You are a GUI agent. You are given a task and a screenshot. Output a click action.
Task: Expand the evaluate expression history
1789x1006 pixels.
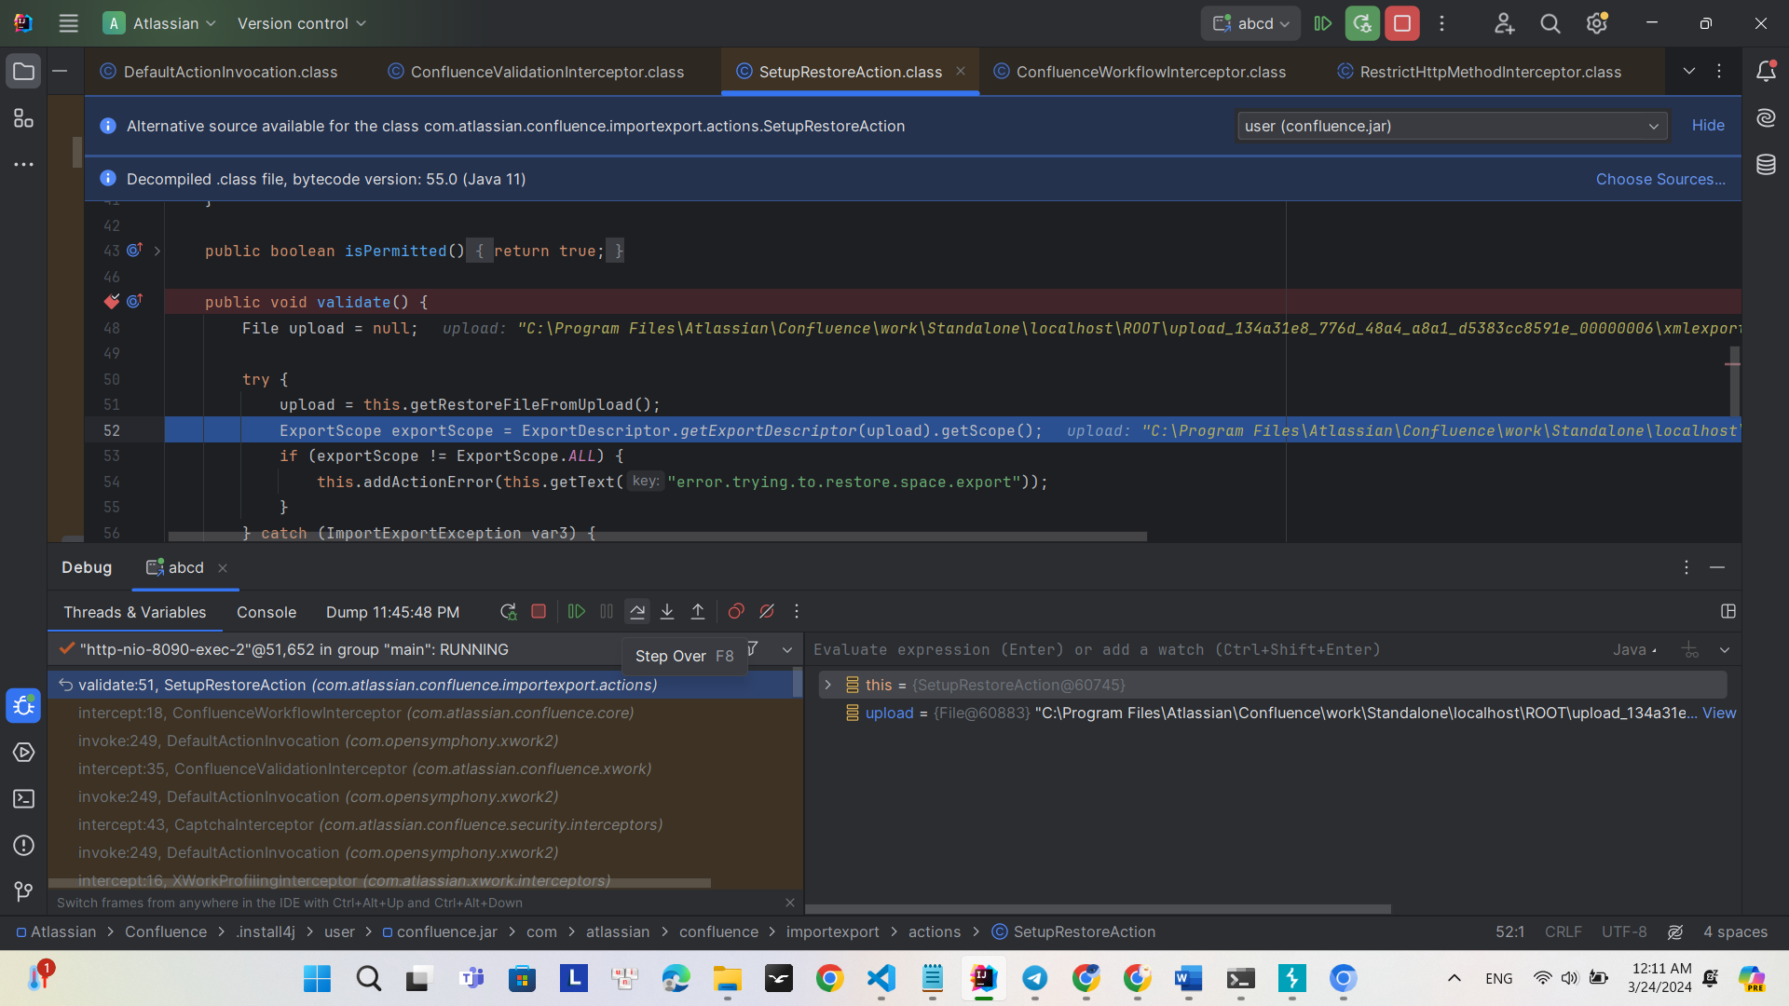(x=1725, y=650)
